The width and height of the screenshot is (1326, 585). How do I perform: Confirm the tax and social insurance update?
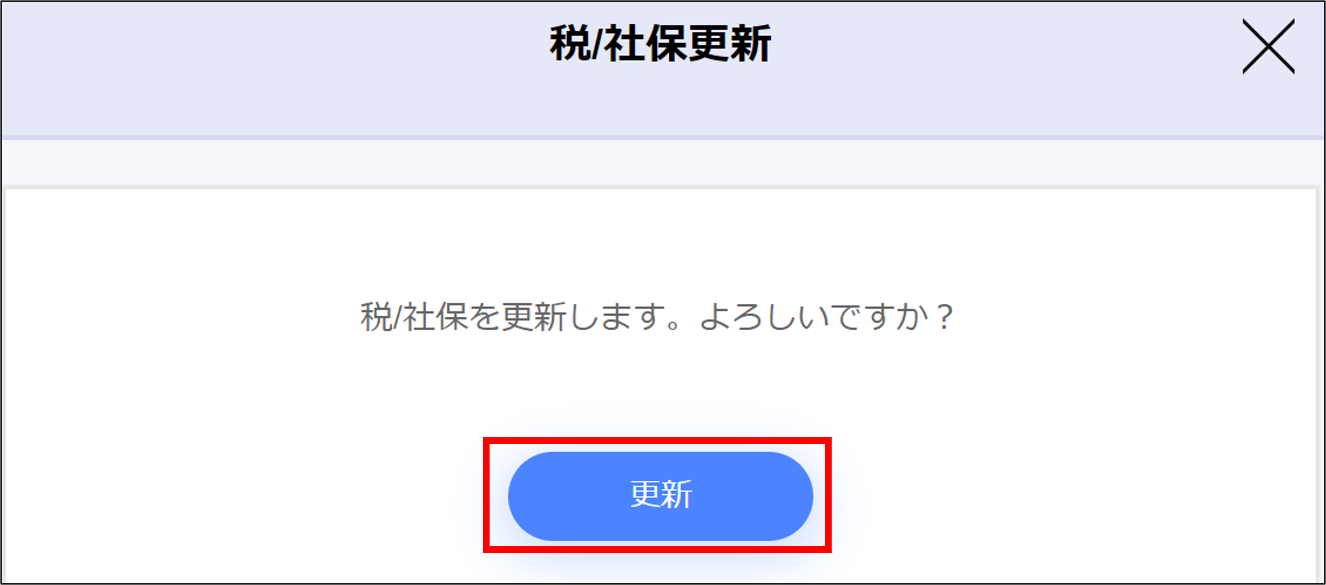tap(661, 496)
